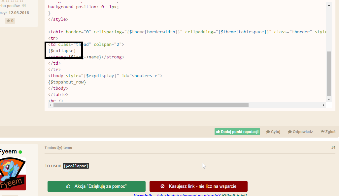Click the horizontal scrollbar left arrow
Image resolution: width=341 pixels, height=196 pixels.
point(51,105)
